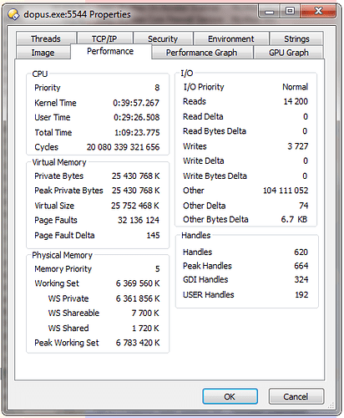The image size is (344, 418).
Task: Maximize the Properties window
Action: (x=290, y=11)
